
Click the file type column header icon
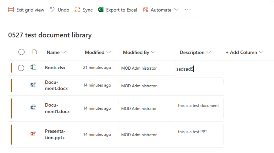point(35,52)
